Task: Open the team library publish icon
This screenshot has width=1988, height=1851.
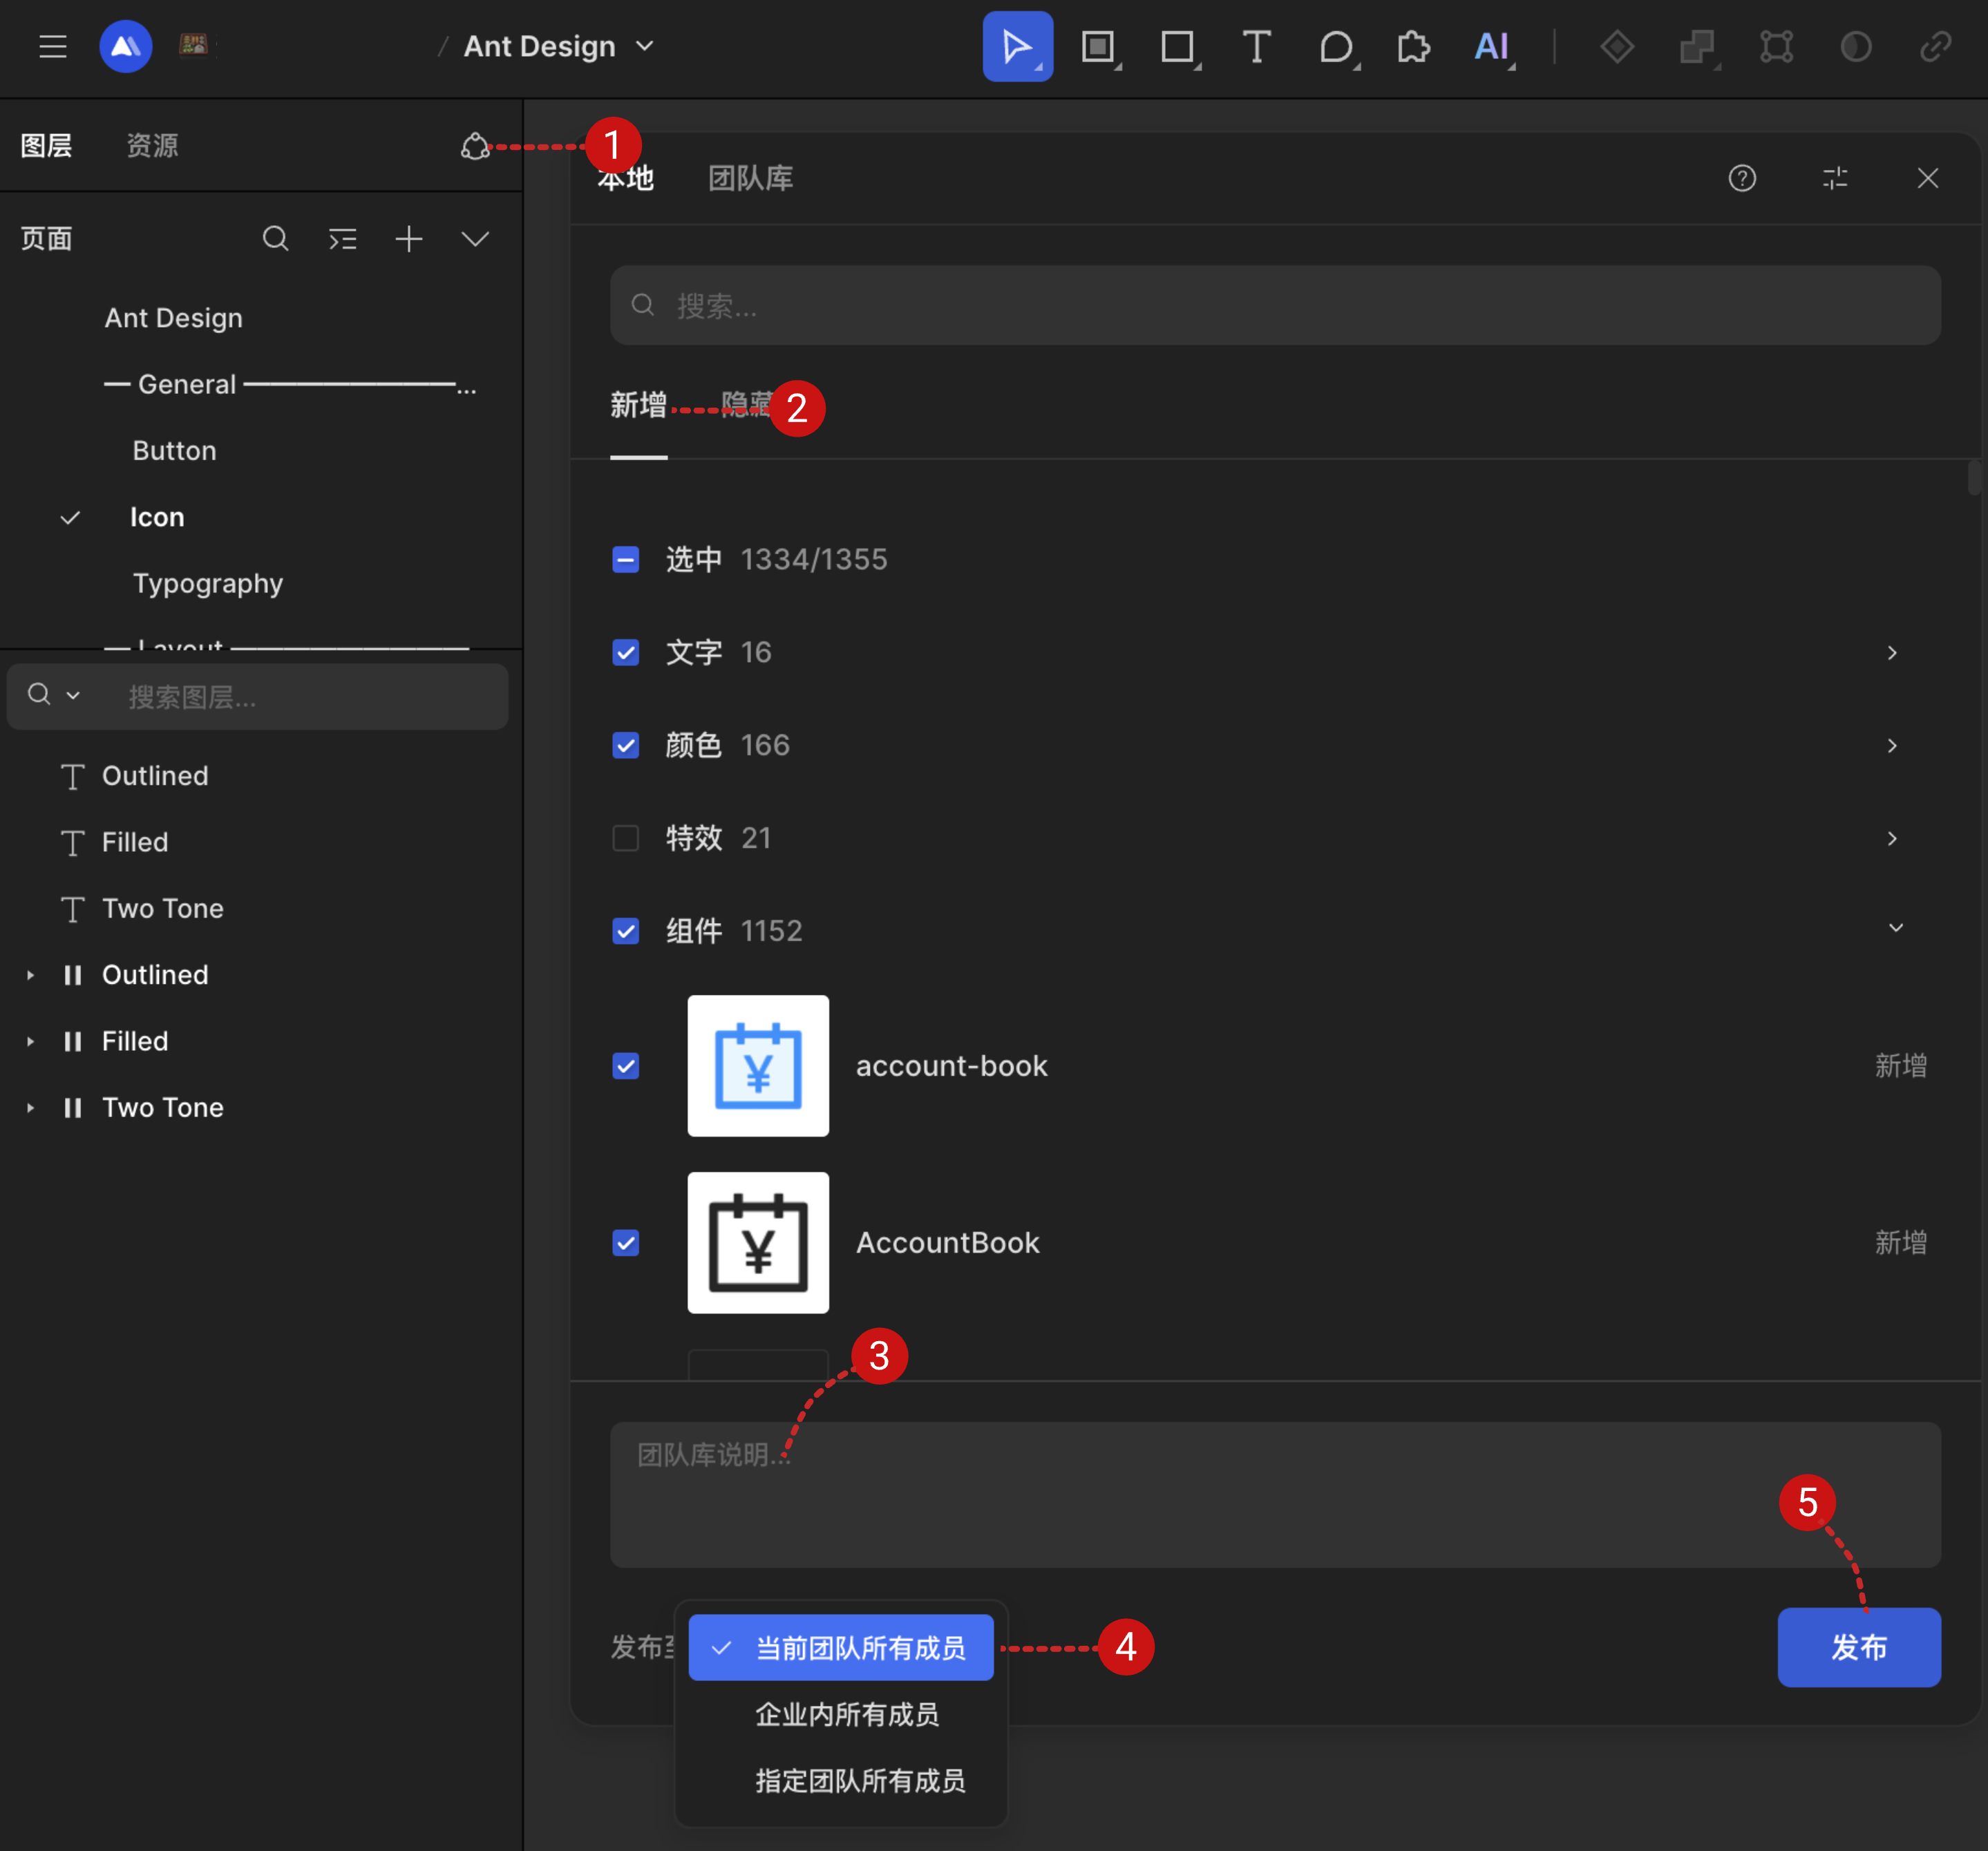Action: click(475, 146)
